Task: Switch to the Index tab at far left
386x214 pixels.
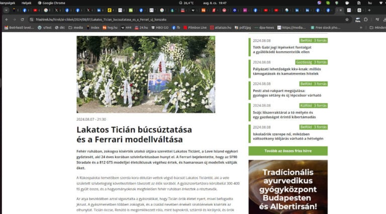Action: pos(14,11)
